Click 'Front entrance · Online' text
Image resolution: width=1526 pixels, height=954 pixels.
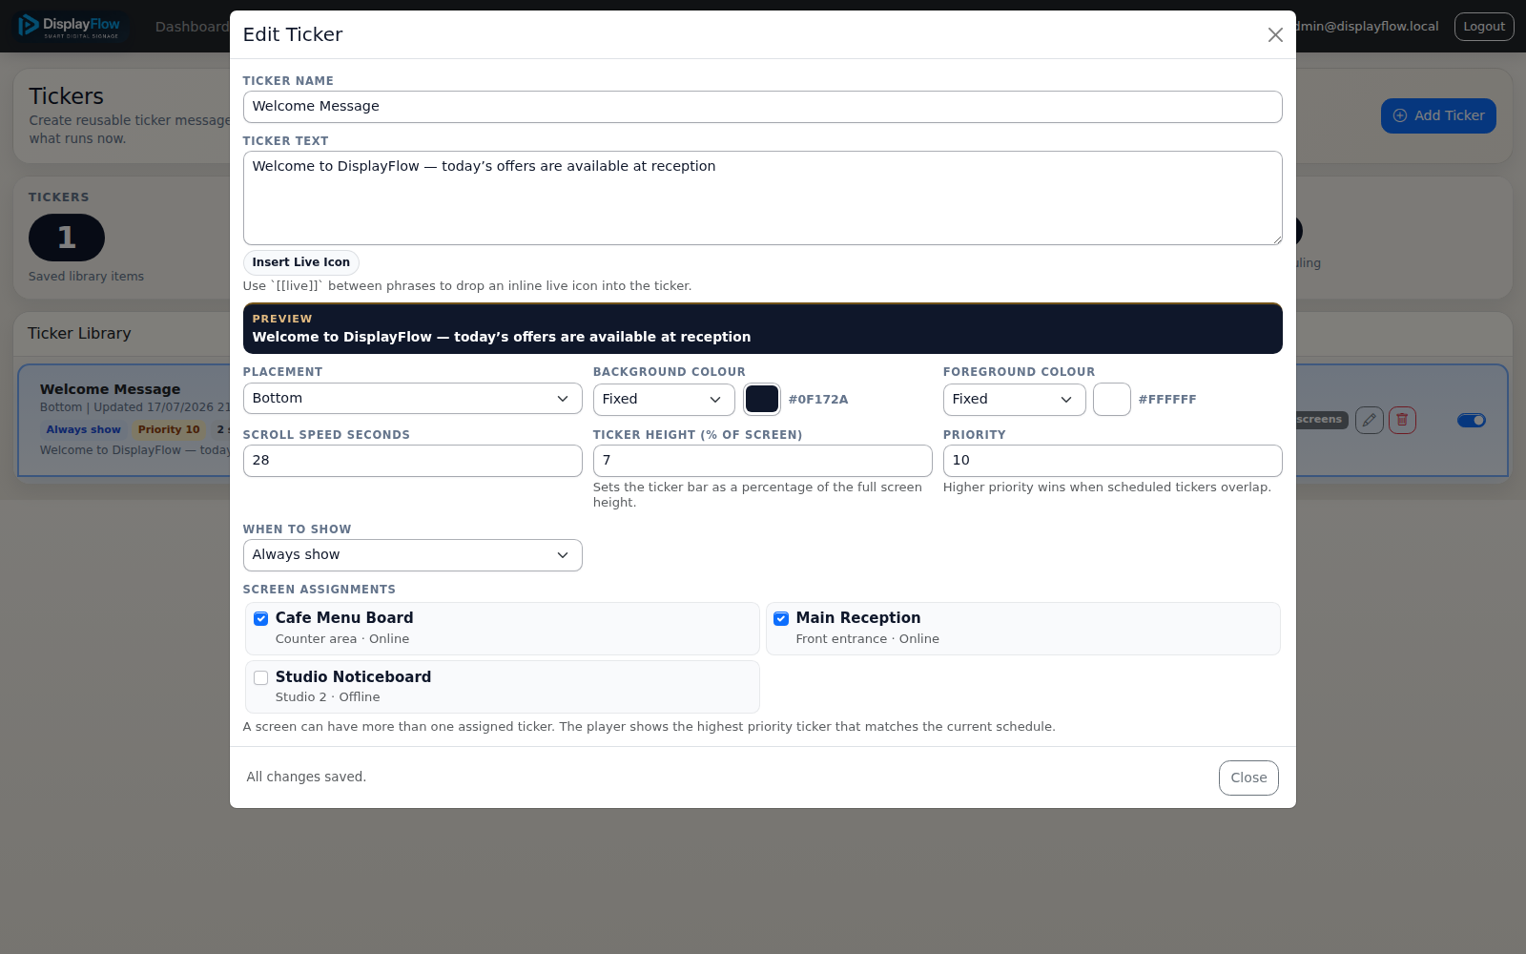(x=868, y=639)
